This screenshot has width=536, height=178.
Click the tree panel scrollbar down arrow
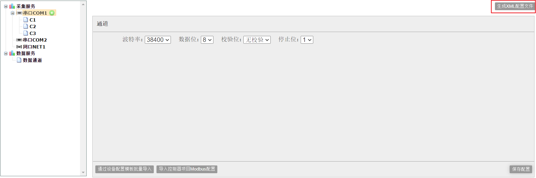pyautogui.click(x=83, y=172)
